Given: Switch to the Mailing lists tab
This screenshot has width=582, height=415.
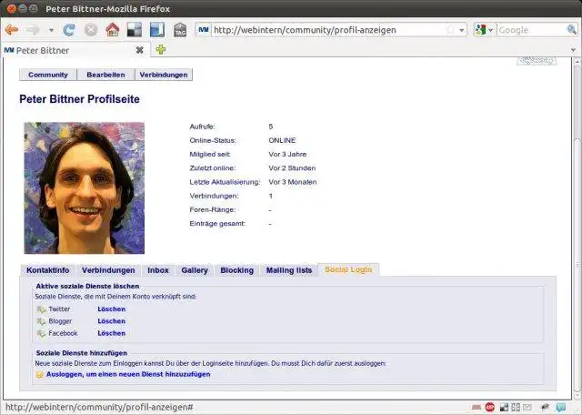Looking at the screenshot, I should point(289,270).
